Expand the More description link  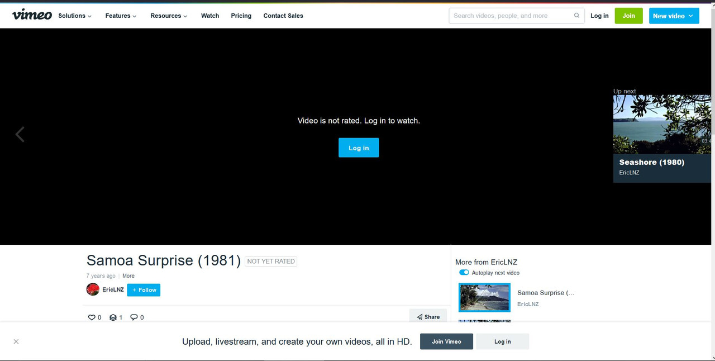[128, 276]
